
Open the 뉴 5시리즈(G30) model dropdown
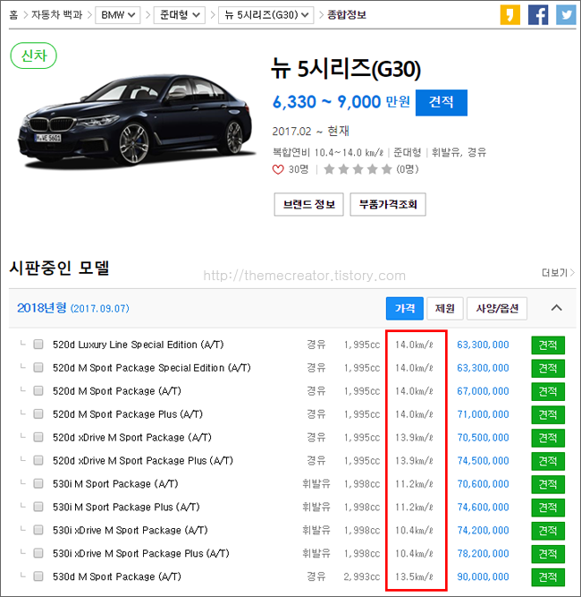(266, 15)
